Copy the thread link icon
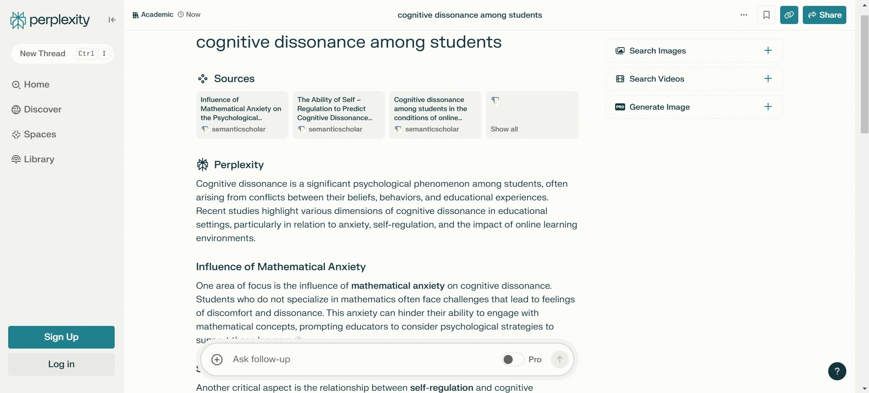 click(x=789, y=15)
